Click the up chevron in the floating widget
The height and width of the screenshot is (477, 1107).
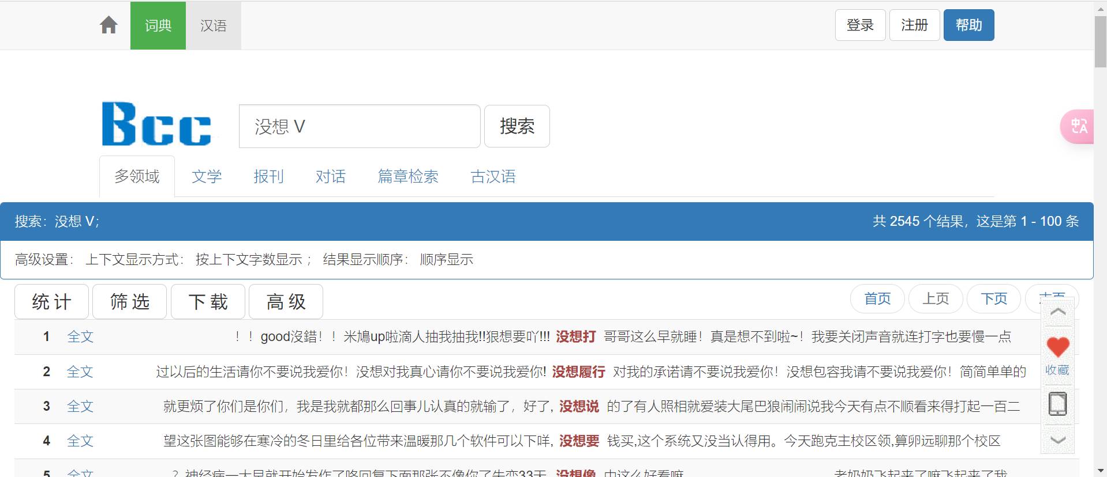(x=1057, y=312)
